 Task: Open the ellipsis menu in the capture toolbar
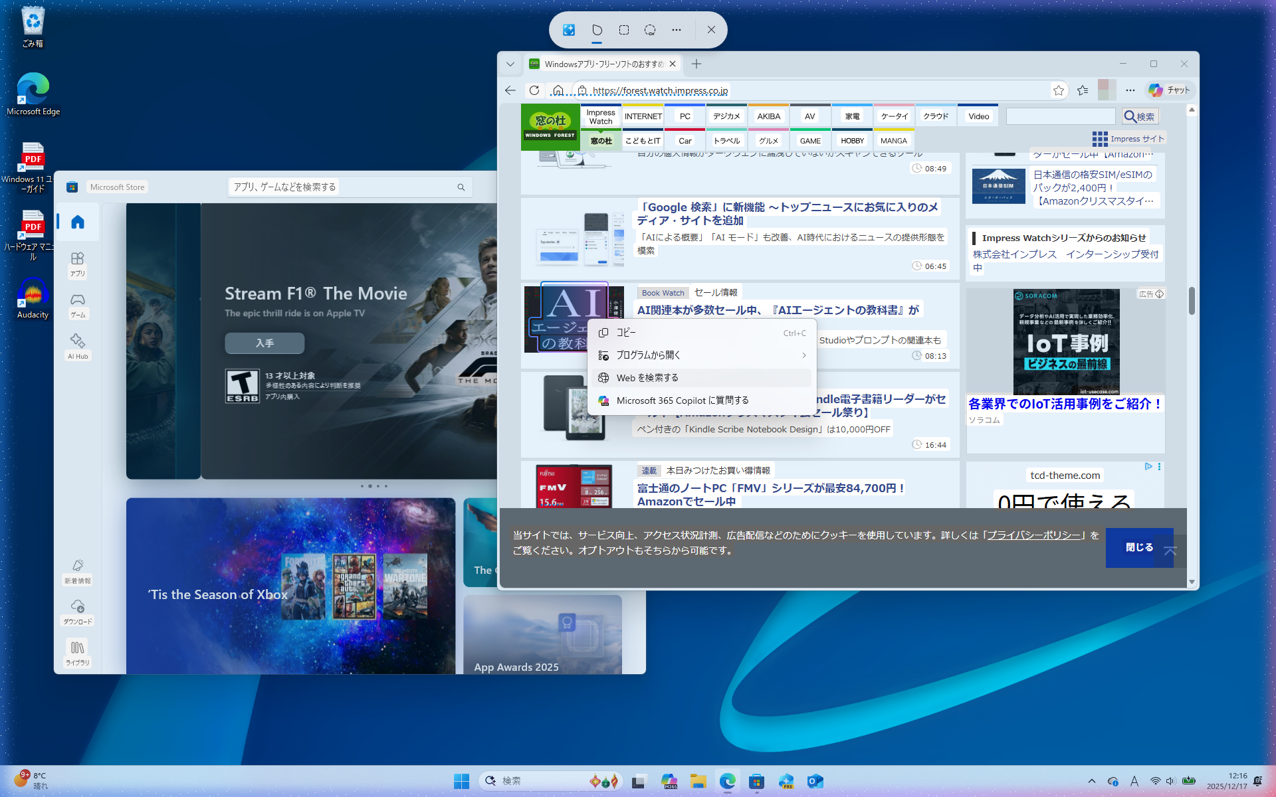[x=677, y=30]
